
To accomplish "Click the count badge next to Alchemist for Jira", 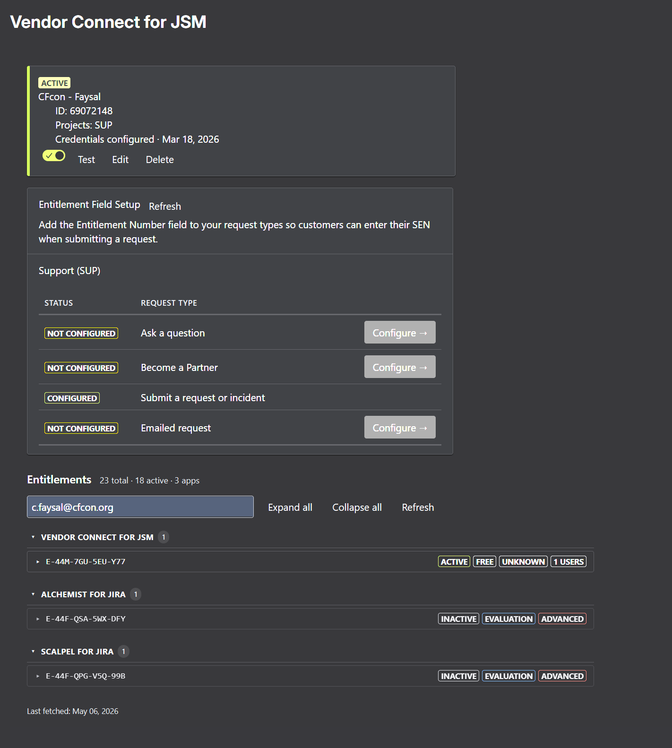I will coord(136,594).
